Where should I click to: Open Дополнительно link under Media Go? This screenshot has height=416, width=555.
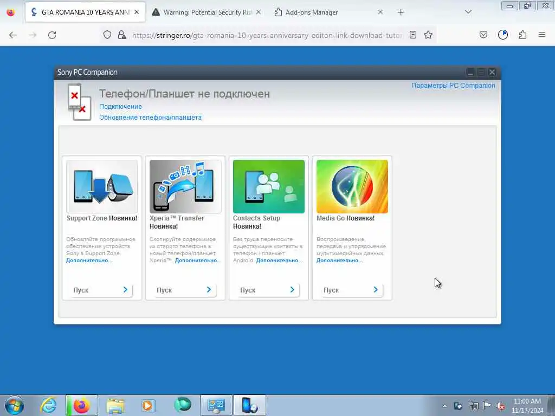[339, 261]
